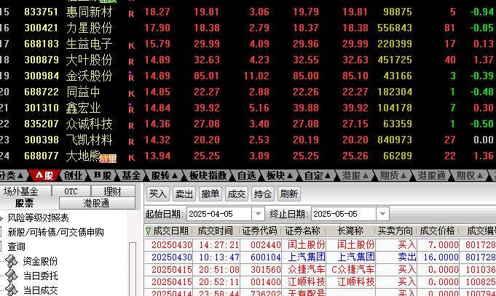Click the R marker on 飞凯材料 row
Image resolution: width=496 pixels, height=296 pixels.
point(131,142)
